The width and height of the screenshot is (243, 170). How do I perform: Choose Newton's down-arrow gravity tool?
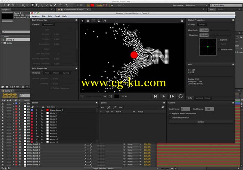(x=99, y=21)
